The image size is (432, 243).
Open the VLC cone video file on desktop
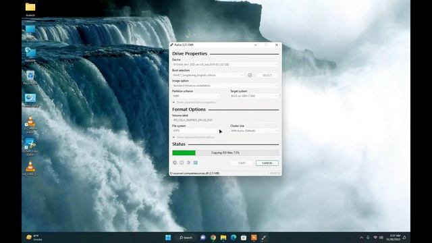coord(30,168)
